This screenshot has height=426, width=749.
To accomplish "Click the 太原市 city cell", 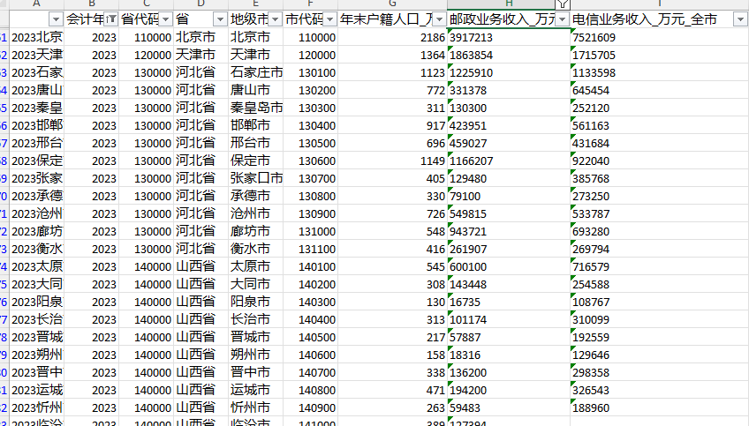I will [x=255, y=266].
